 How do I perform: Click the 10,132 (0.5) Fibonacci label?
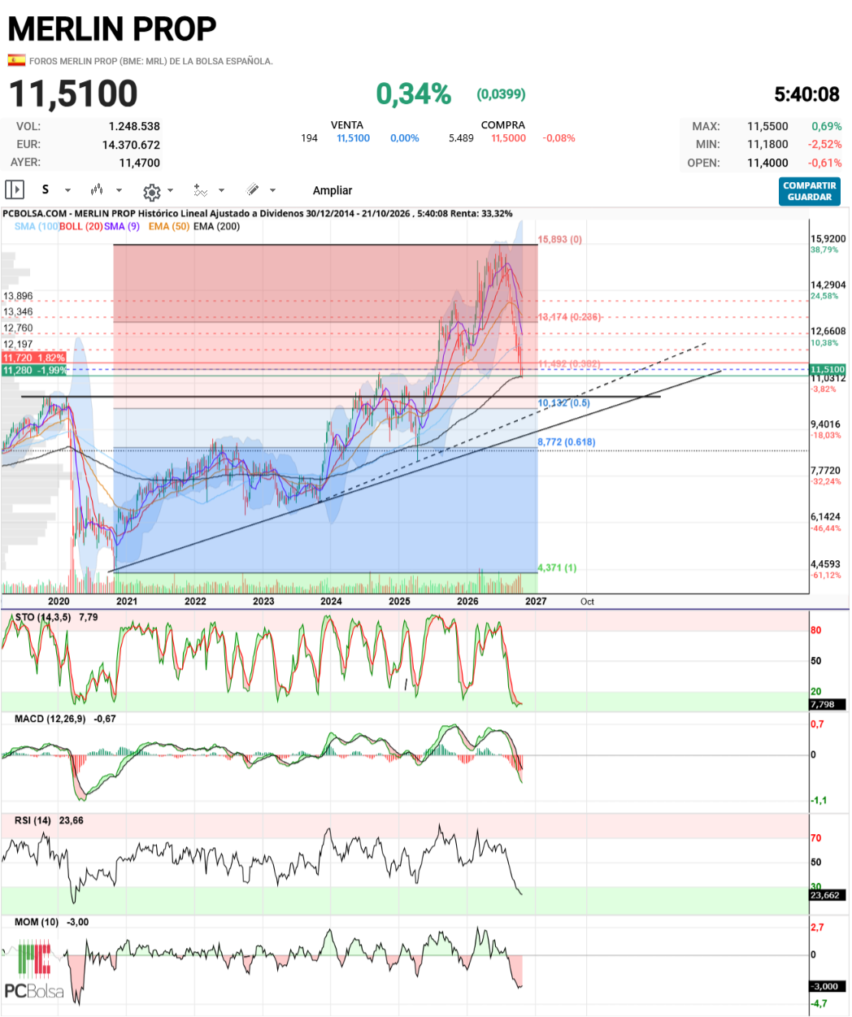click(x=564, y=403)
